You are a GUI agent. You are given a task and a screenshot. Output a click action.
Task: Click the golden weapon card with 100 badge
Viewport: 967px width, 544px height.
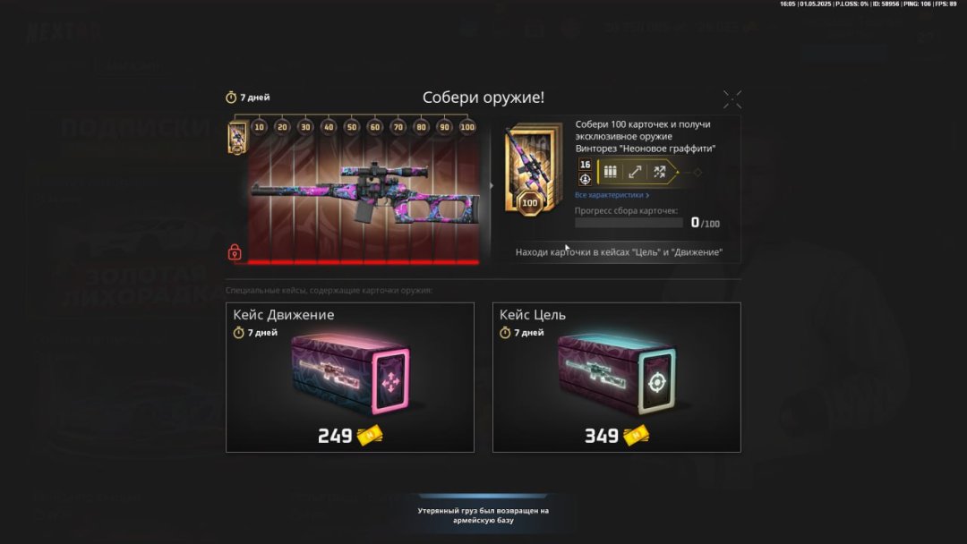(534, 168)
